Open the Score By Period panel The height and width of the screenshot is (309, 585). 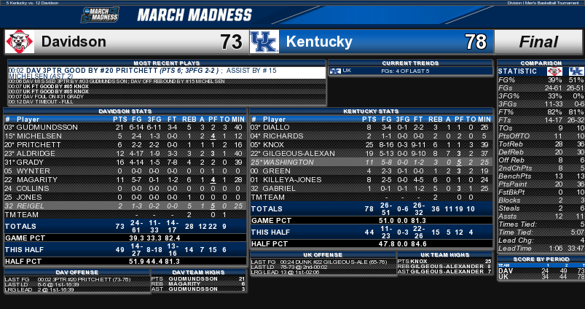[541, 259]
